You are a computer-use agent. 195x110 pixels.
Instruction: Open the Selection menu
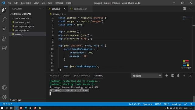[x=26, y=3]
